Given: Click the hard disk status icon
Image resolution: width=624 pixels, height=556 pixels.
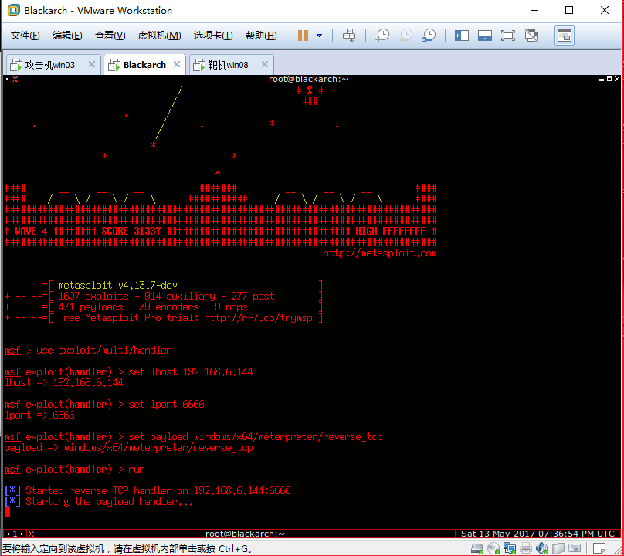Looking at the screenshot, I should click(x=477, y=549).
